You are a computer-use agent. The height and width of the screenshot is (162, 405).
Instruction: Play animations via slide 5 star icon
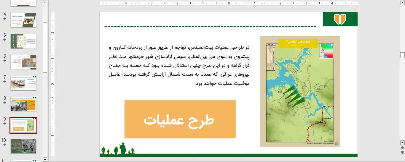click(4, 40)
